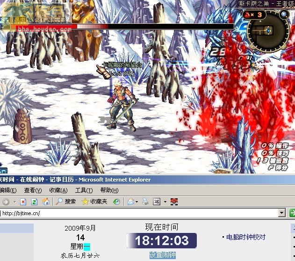Screen dimensions: 295x261
Task: Open the 查看(V) menu
Action: [x=33, y=190]
